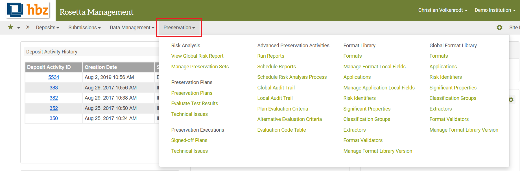Open the Data Management menu

[x=132, y=28]
